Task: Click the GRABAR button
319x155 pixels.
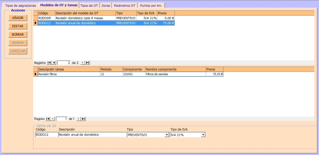Action: (x=18, y=43)
